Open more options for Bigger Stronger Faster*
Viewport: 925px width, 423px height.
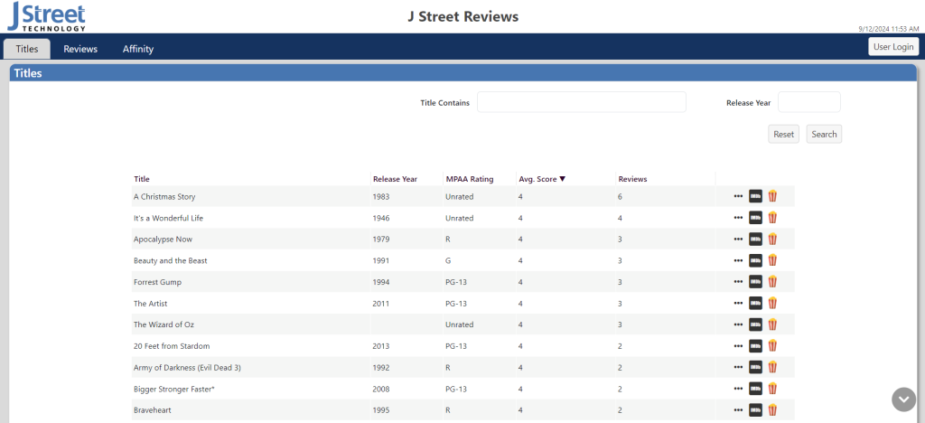click(x=738, y=389)
